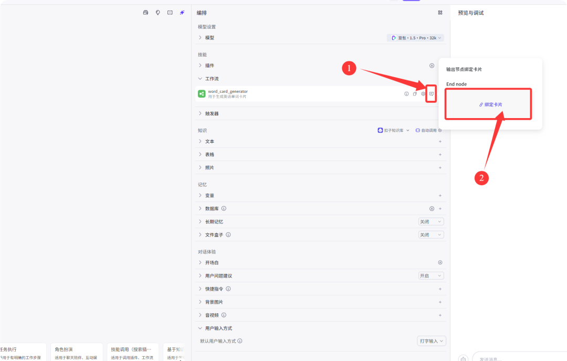Click the info icon on word_card_generator row

point(406,93)
